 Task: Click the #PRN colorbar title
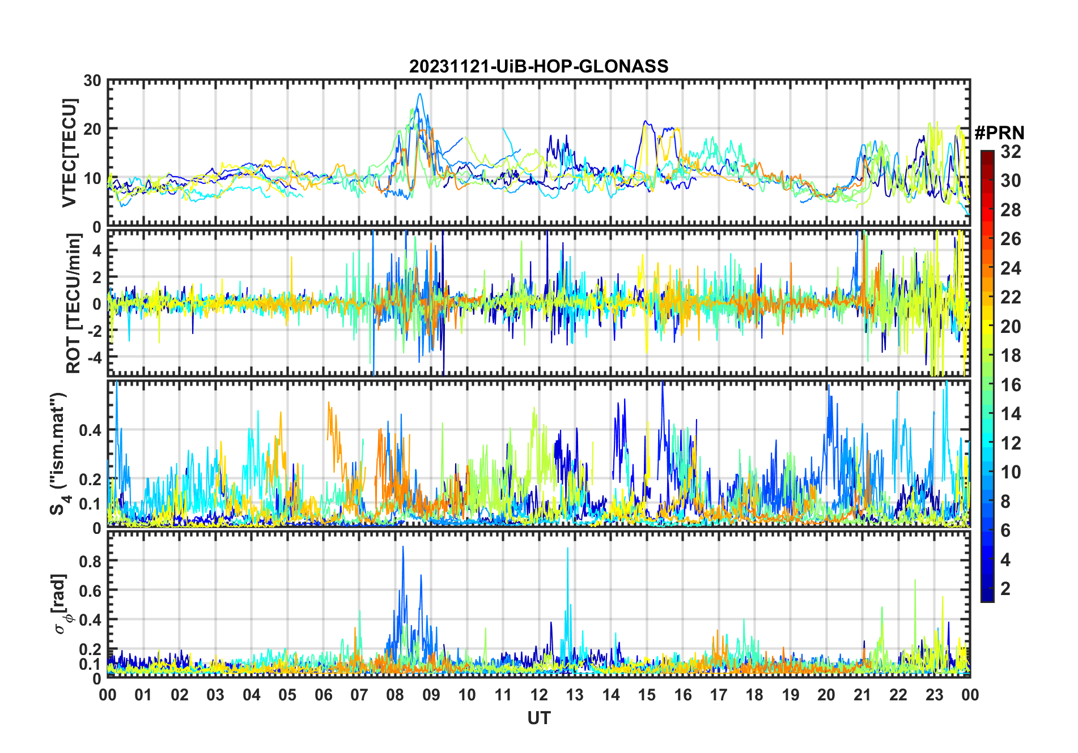[x=999, y=133]
